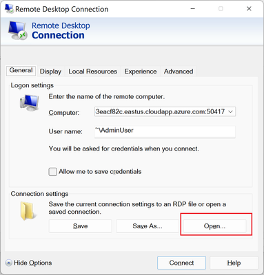Open the Local Resources tab
264x275 pixels.
93,71
